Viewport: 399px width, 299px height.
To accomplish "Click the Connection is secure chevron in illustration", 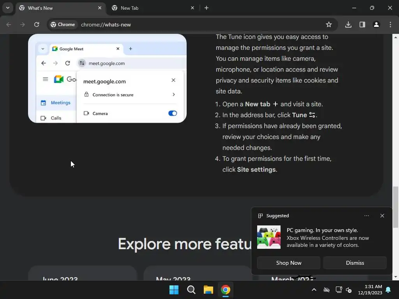I will tap(174, 95).
